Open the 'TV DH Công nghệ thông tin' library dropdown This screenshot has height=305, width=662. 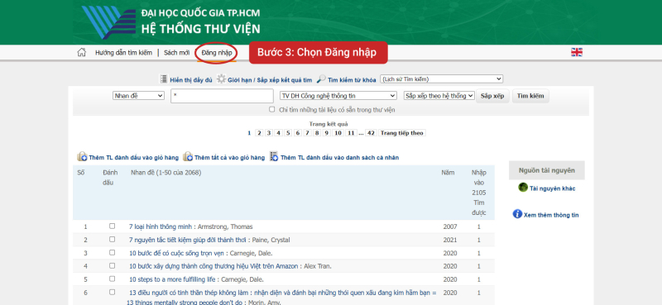(x=338, y=96)
